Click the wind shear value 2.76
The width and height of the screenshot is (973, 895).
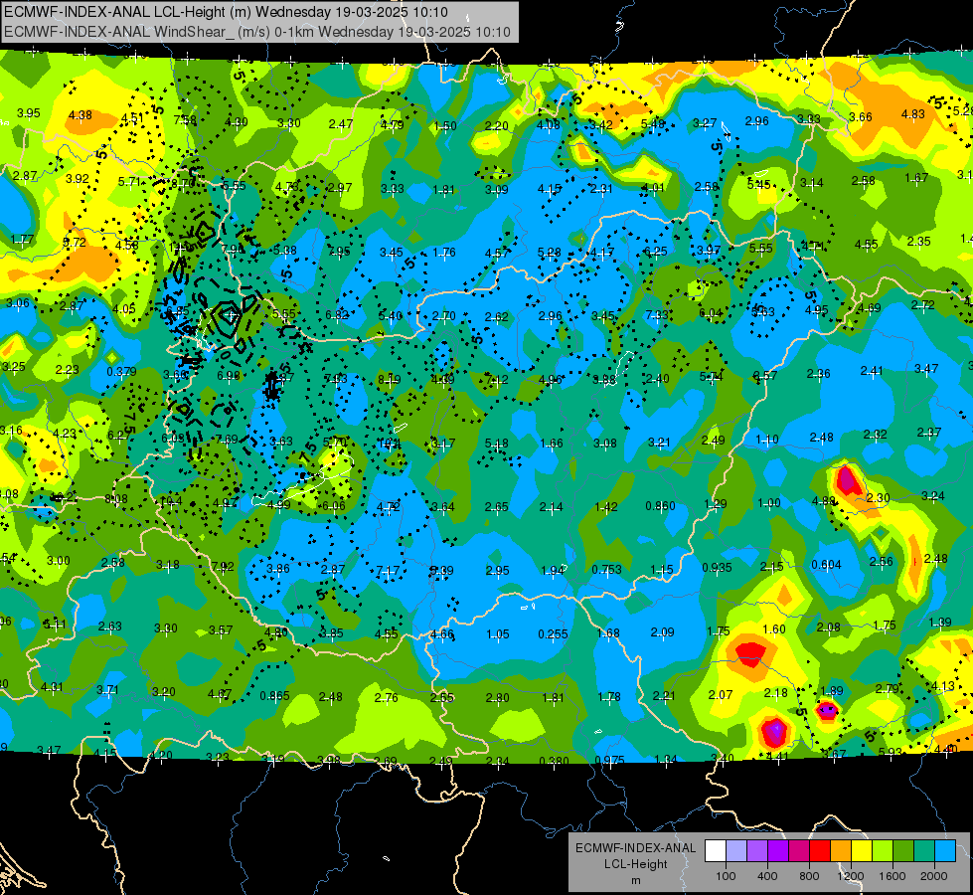click(x=386, y=697)
